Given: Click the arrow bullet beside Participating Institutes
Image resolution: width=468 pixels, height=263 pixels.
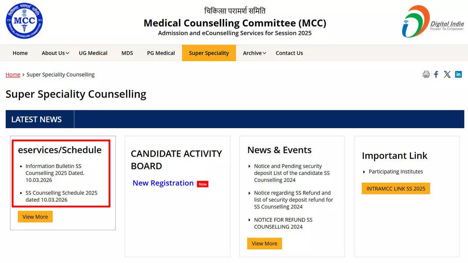Looking at the screenshot, I should [364, 171].
